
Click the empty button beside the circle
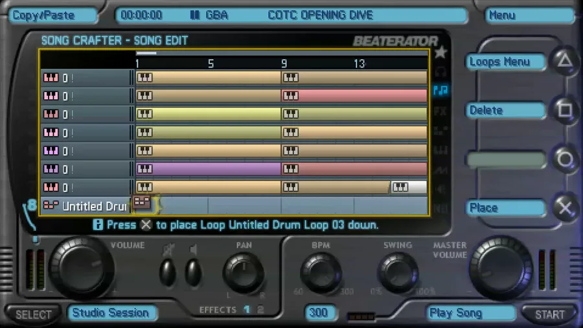(x=505, y=159)
